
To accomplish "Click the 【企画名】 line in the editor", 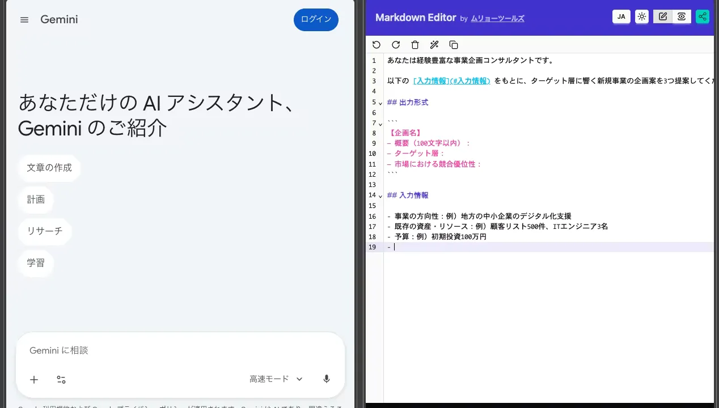I will coord(405,133).
